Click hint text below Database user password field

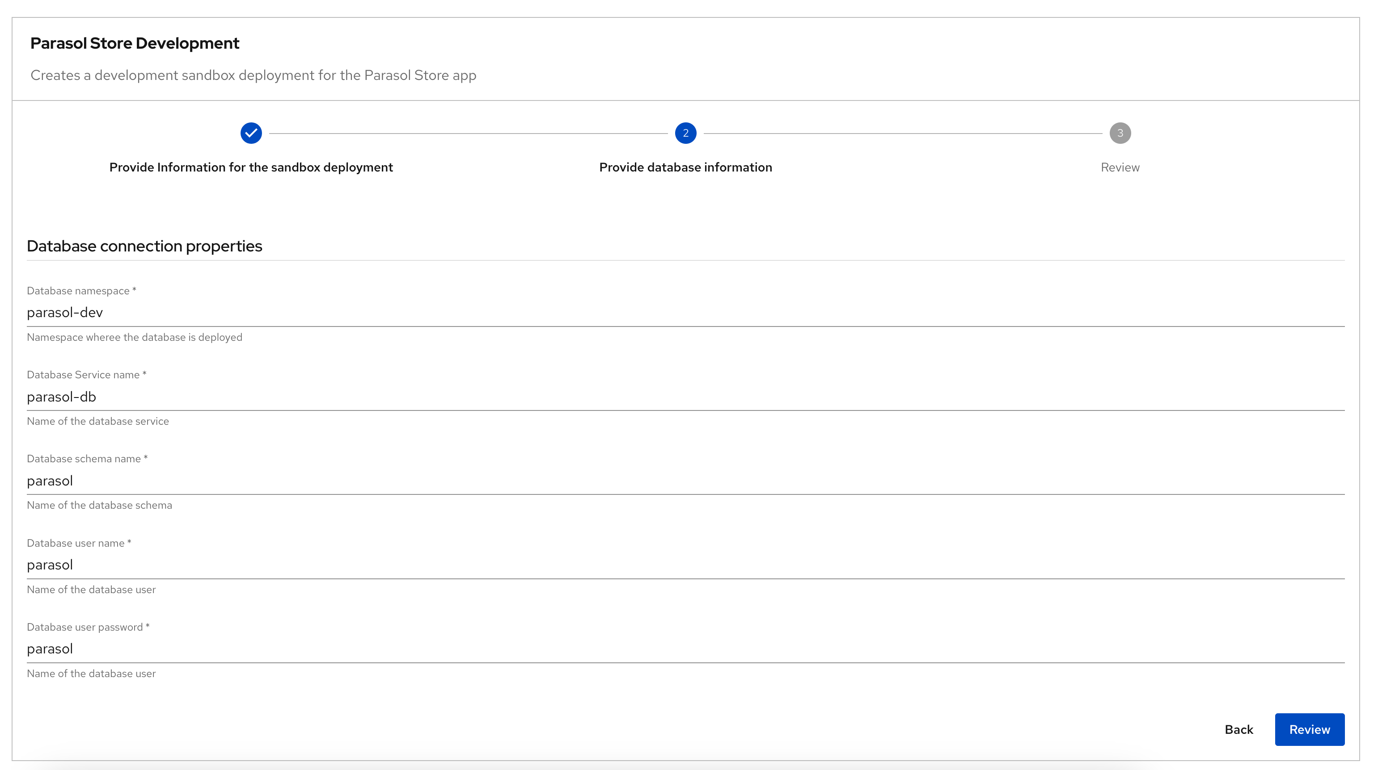[x=91, y=673]
